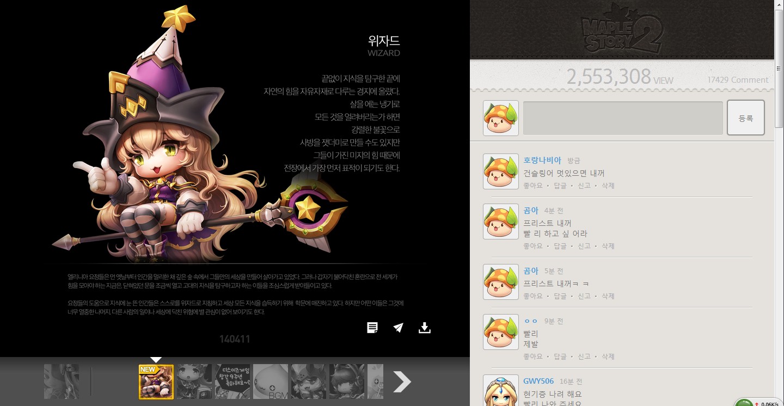784x406 pixels.
Task: Show next thumbnails with the right chevron
Action: pos(402,382)
